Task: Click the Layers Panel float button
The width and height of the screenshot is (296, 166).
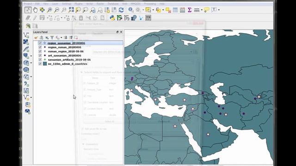Action: coord(117,32)
